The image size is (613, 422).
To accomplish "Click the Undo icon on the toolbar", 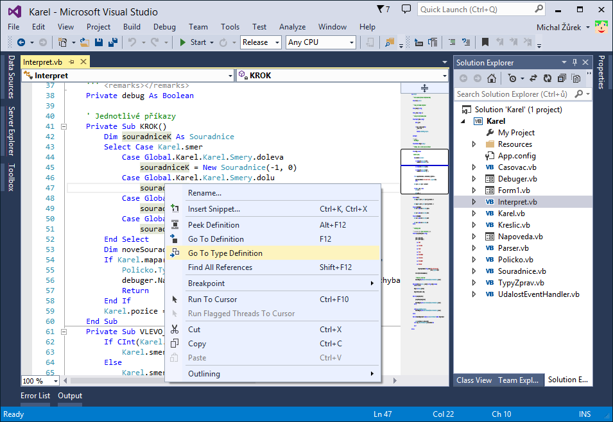I will click(133, 42).
